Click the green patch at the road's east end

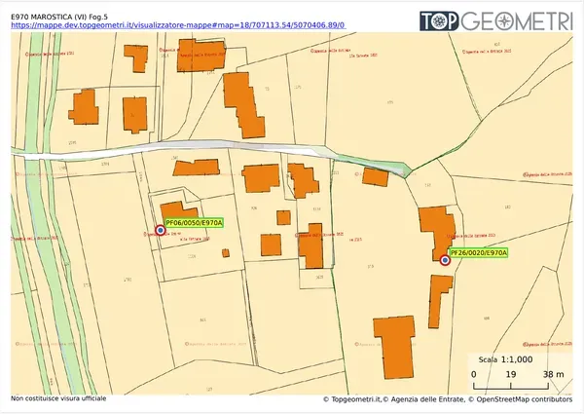coord(399,172)
